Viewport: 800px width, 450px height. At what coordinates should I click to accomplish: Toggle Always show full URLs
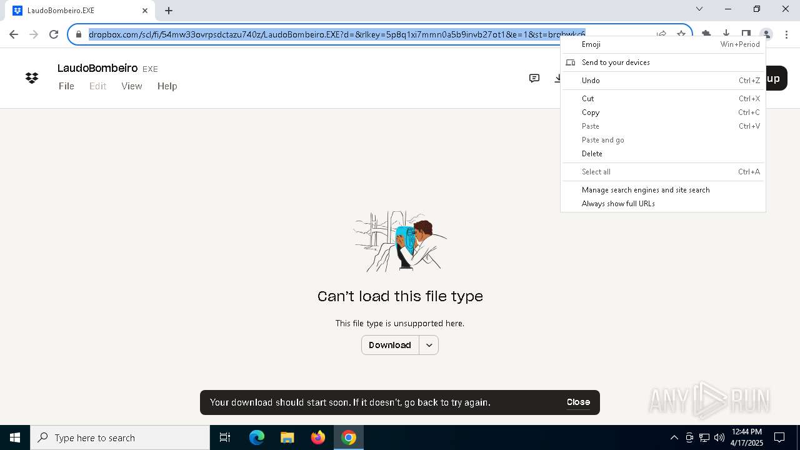click(663, 204)
